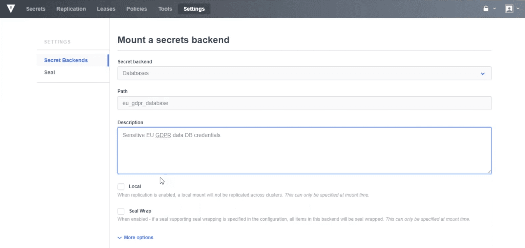Expand the user menu arrow

click(518, 9)
